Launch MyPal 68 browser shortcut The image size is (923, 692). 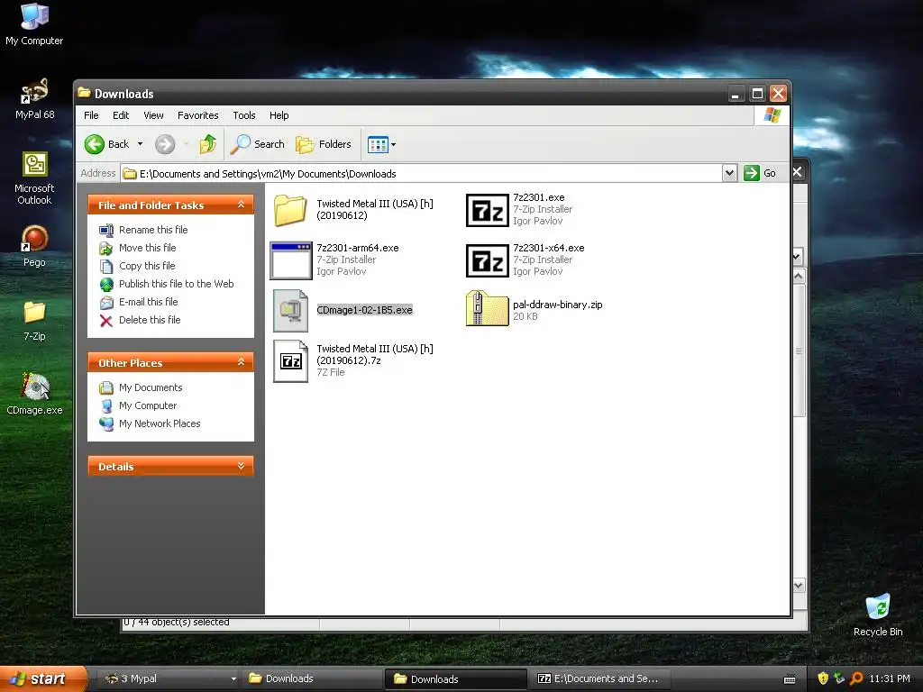click(x=34, y=99)
